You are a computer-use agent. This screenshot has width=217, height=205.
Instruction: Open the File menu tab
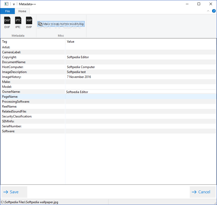8,11
